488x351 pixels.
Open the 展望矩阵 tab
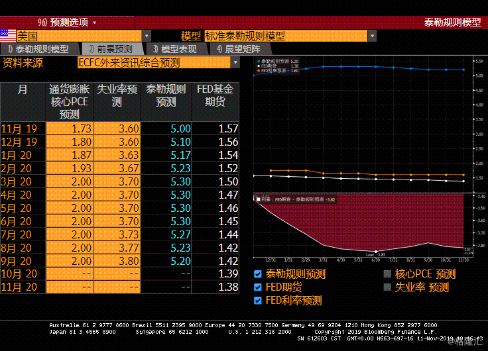[x=239, y=49]
